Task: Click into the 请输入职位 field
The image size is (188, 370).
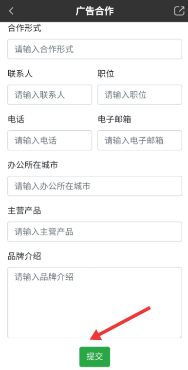Action: click(x=140, y=95)
